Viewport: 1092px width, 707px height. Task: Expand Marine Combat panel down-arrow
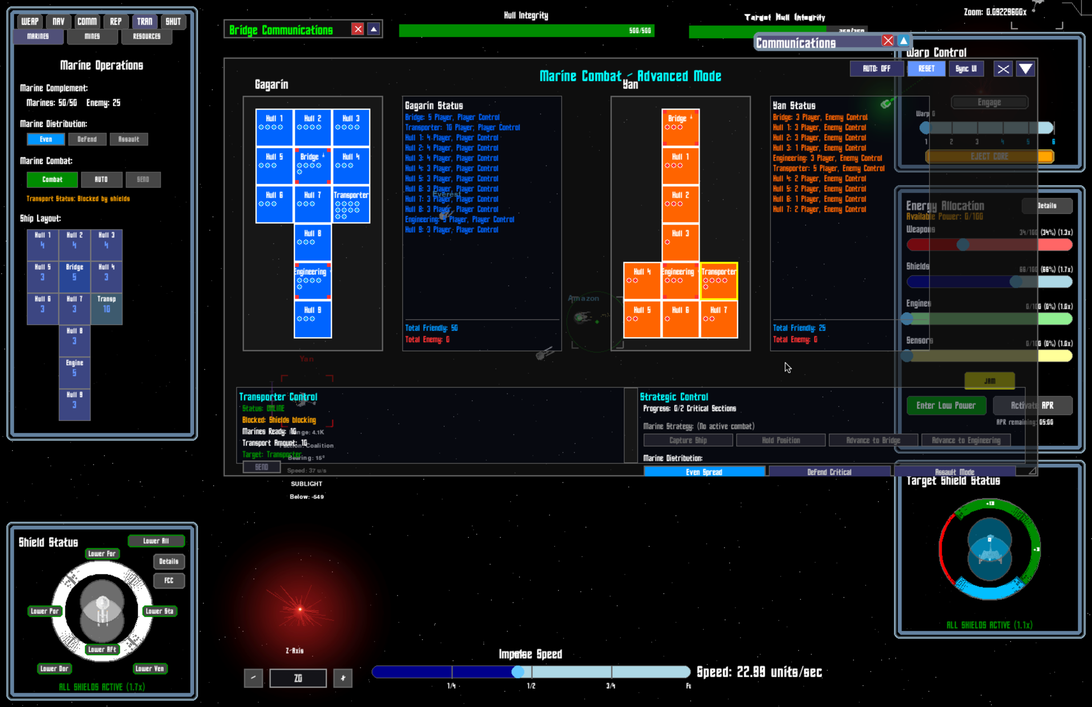1026,69
